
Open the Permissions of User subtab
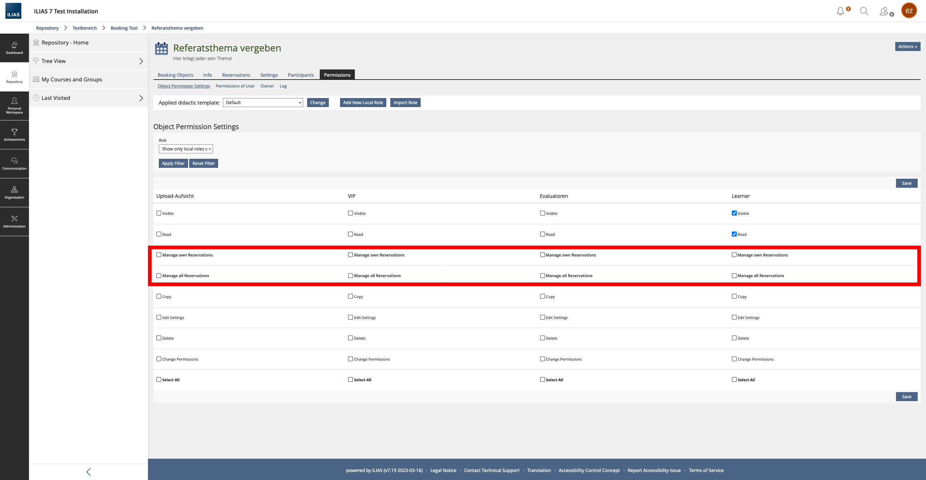click(x=235, y=86)
